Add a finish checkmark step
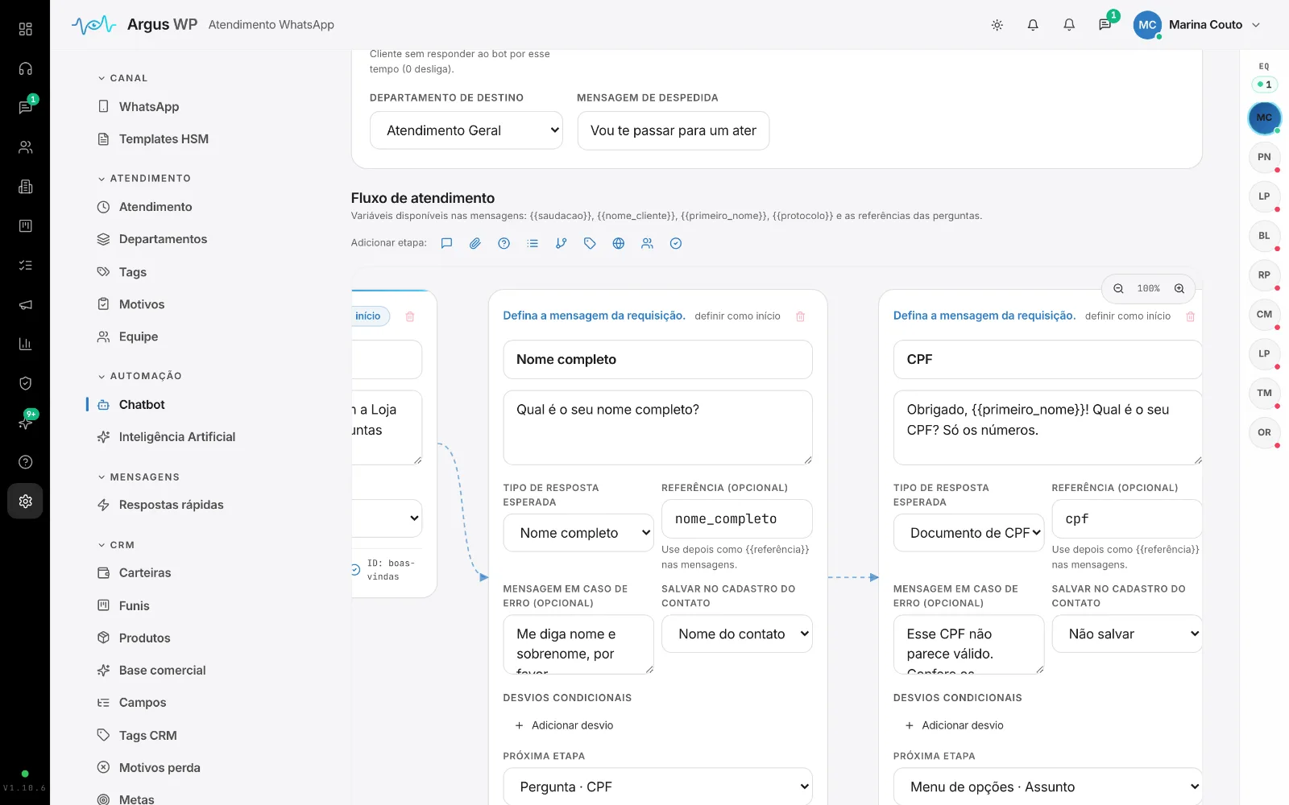The height and width of the screenshot is (805, 1289). pyautogui.click(x=676, y=243)
